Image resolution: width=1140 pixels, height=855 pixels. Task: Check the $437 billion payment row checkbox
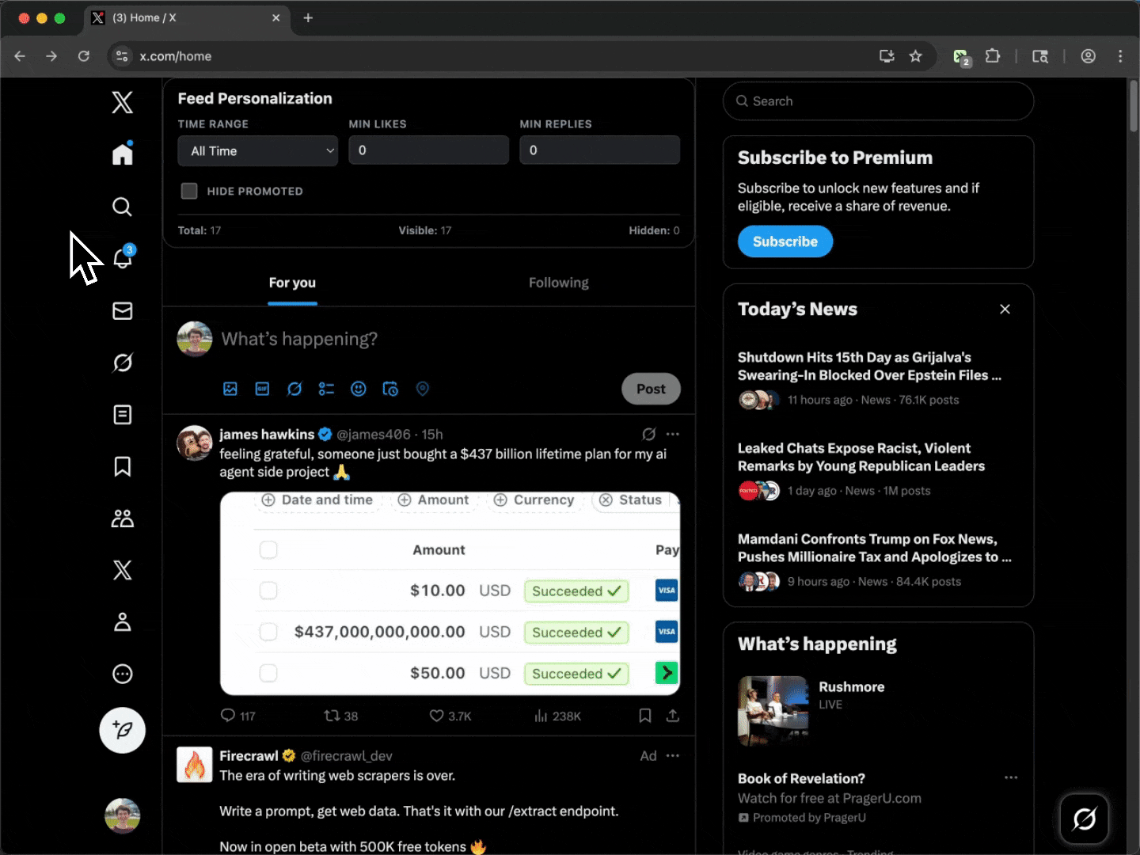pos(268,632)
